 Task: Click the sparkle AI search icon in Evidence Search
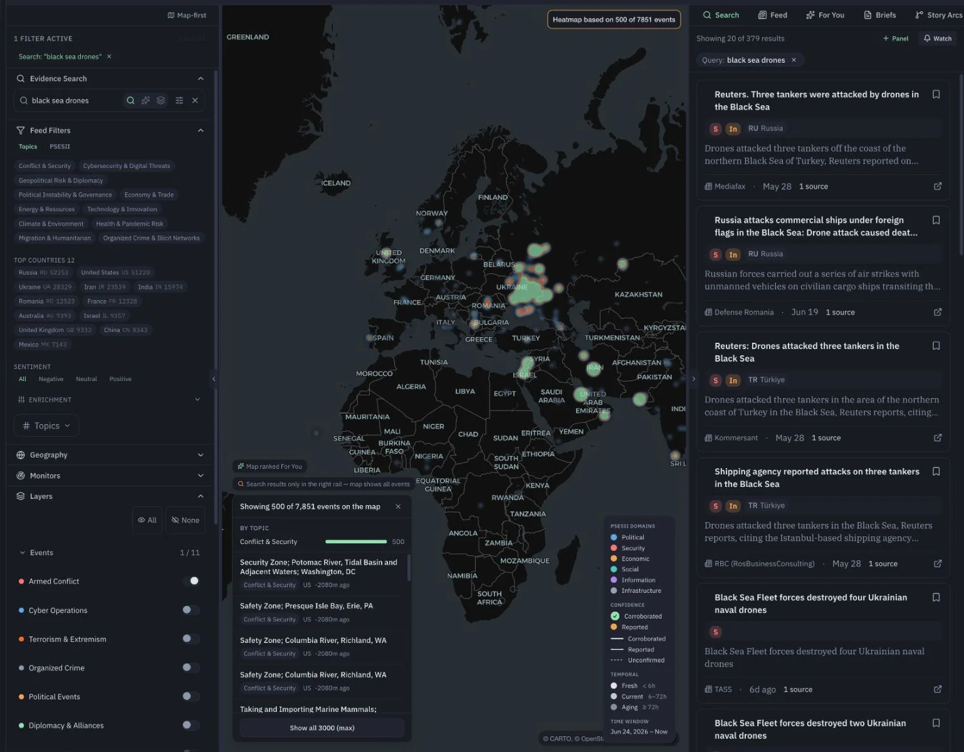(x=145, y=100)
